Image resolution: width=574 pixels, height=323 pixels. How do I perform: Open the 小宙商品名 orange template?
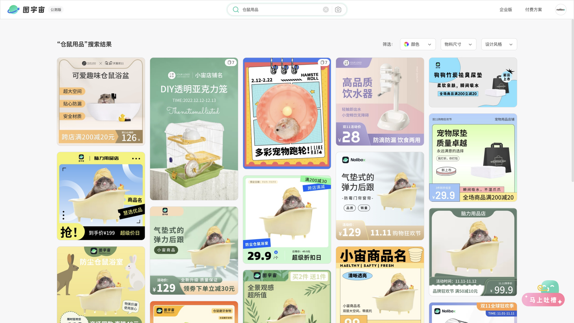click(380, 285)
